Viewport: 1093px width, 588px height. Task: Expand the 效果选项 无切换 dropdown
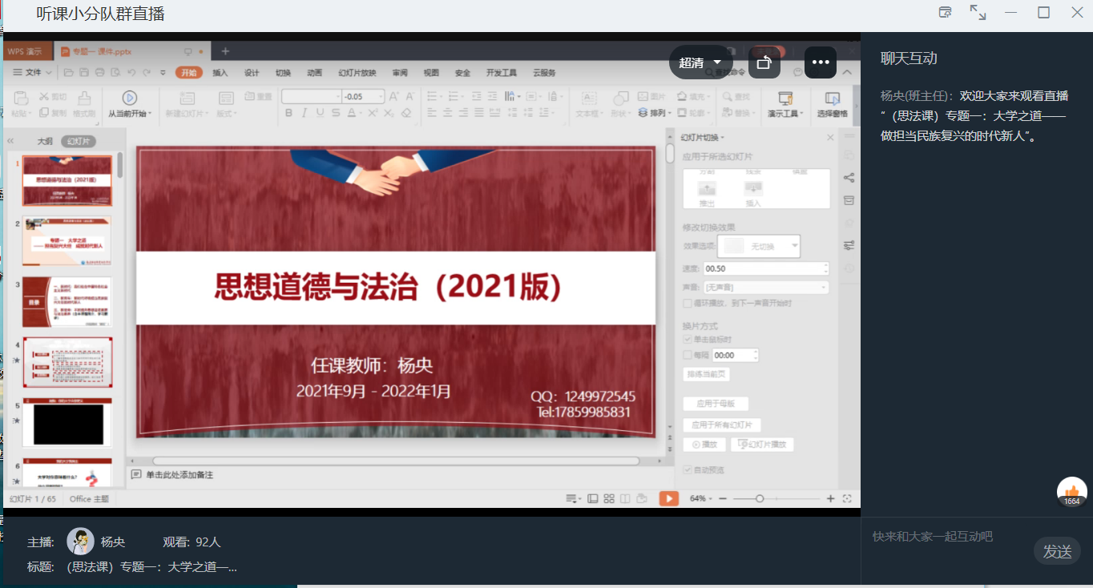pyautogui.click(x=760, y=246)
